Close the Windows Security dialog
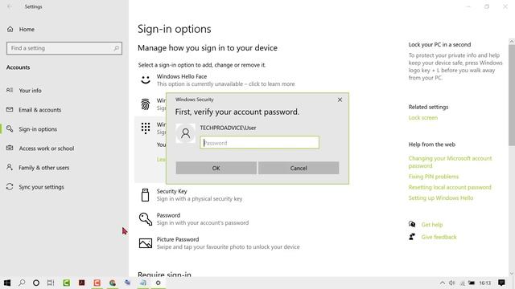 [x=340, y=100]
